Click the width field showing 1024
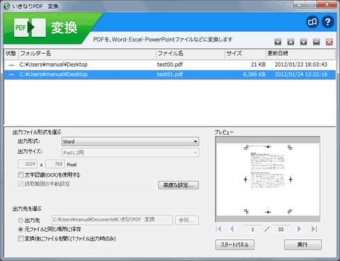This screenshot has height=261, width=340. tap(28, 164)
